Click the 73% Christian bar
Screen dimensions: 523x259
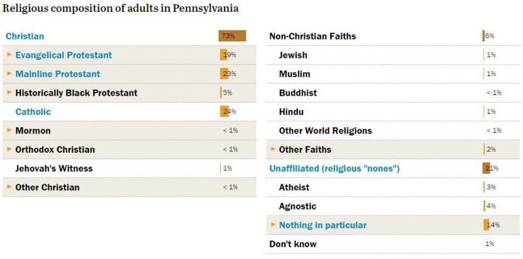(x=232, y=36)
